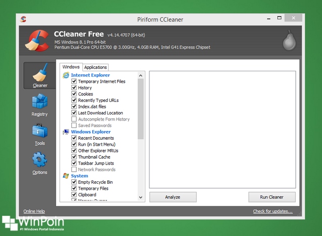Enable Autocomplete Form History checkbox

[x=74, y=119]
